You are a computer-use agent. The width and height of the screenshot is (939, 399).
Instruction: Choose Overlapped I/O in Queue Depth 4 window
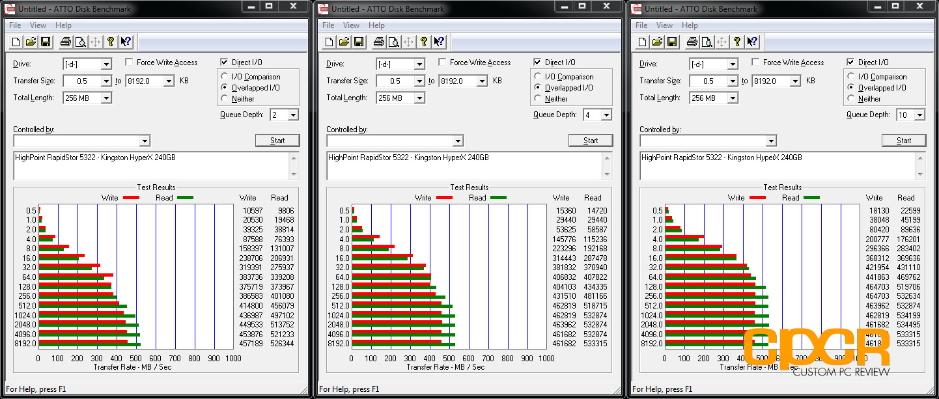tap(539, 88)
